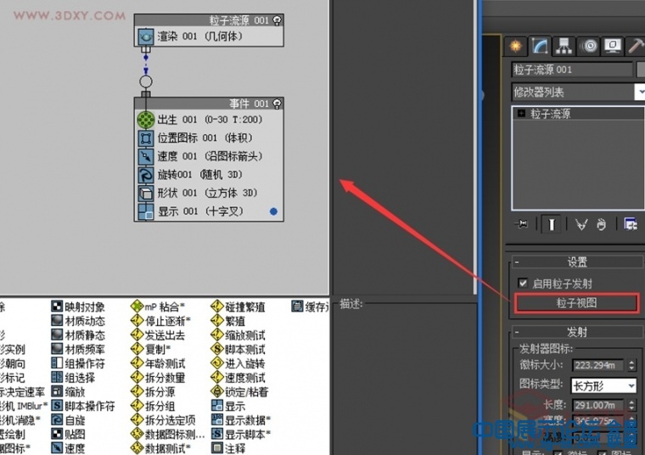This screenshot has width=645, height=455.
Task: Pick the 锁定/粘着 test in the depot
Action: coord(239,391)
